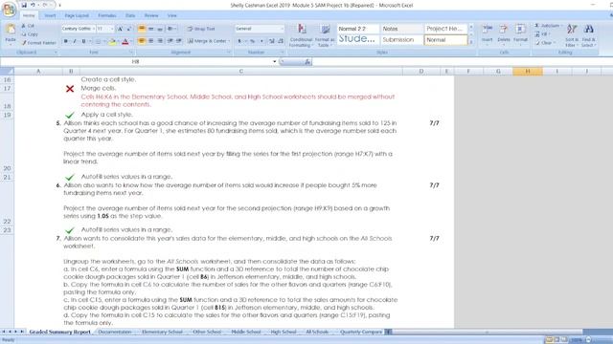
Task: Apply the Submission cell style
Action: [402, 40]
